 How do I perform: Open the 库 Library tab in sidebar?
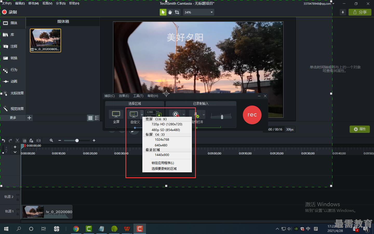[x=13, y=35]
